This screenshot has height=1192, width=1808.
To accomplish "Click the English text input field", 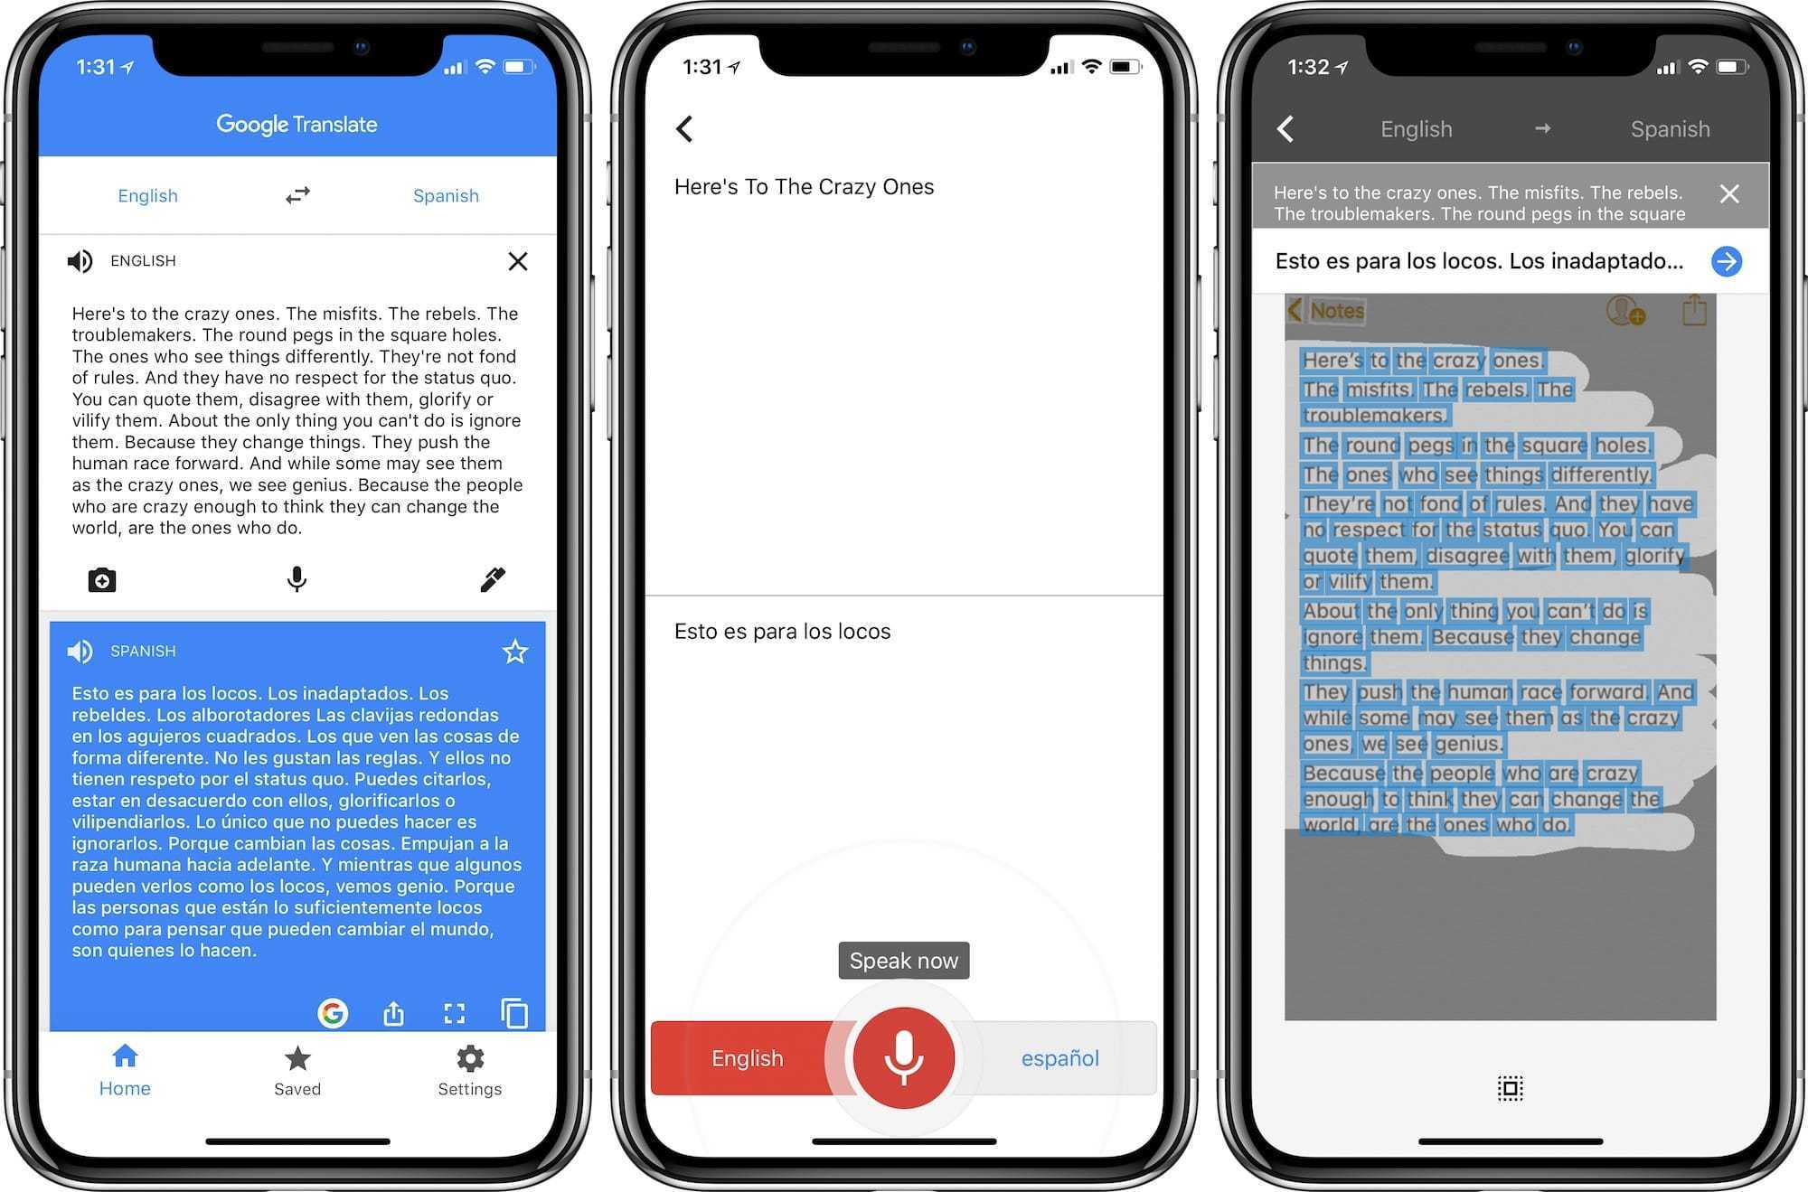I will [299, 419].
